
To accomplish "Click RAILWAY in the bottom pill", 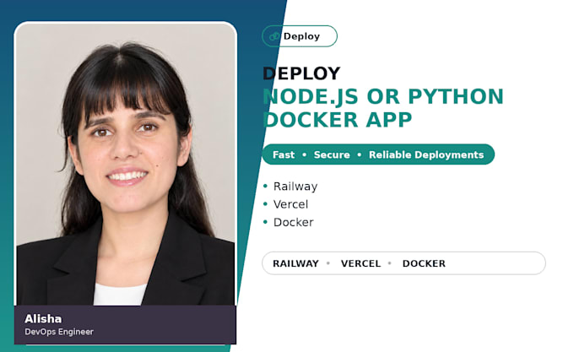I will 295,263.
